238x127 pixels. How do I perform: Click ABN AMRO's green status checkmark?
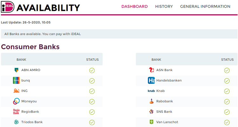(x=92, y=70)
